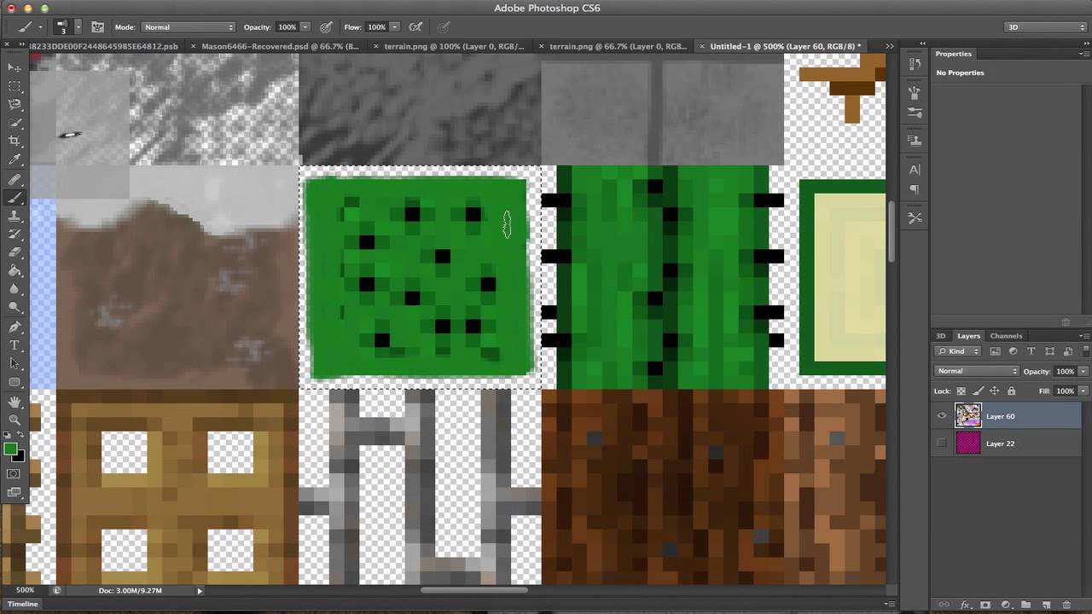1092x614 pixels.
Task: Open Flow value dropdown arrow
Action: pos(395,27)
